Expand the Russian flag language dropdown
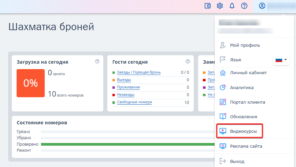The height and width of the screenshot is (167, 296). pos(281,60)
